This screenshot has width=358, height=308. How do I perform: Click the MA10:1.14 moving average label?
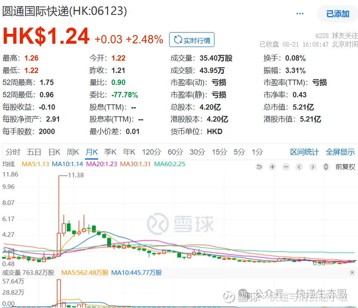pos(67,164)
